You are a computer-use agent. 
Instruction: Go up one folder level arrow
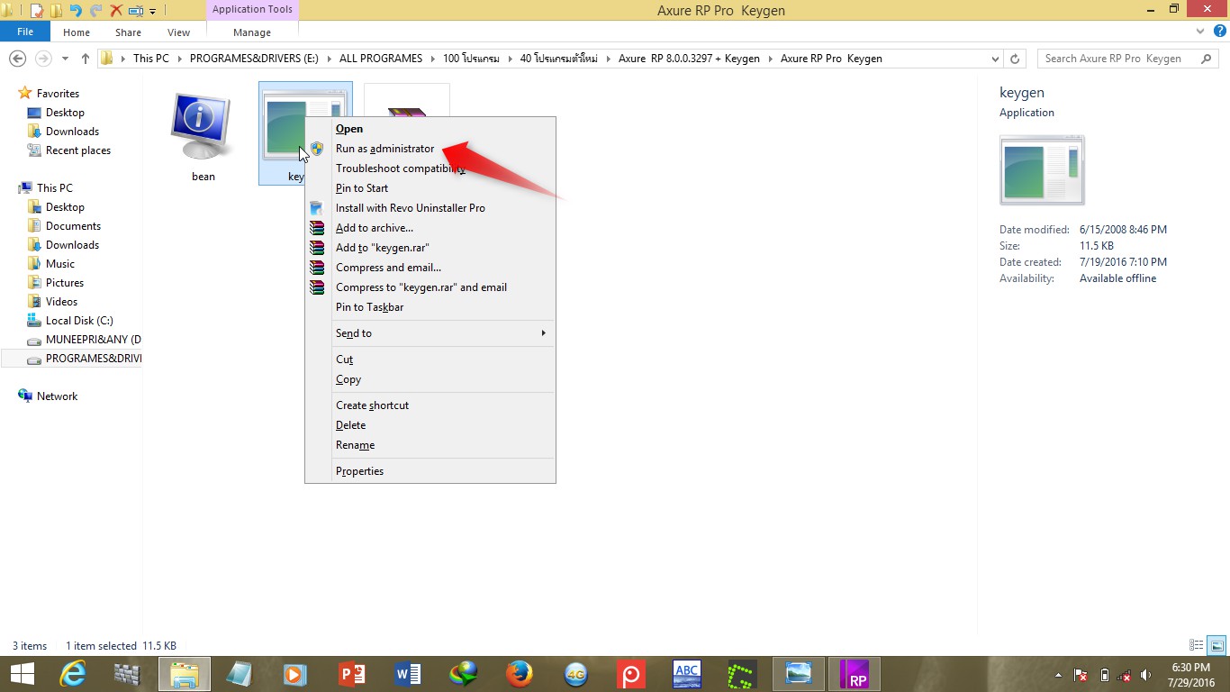[86, 59]
